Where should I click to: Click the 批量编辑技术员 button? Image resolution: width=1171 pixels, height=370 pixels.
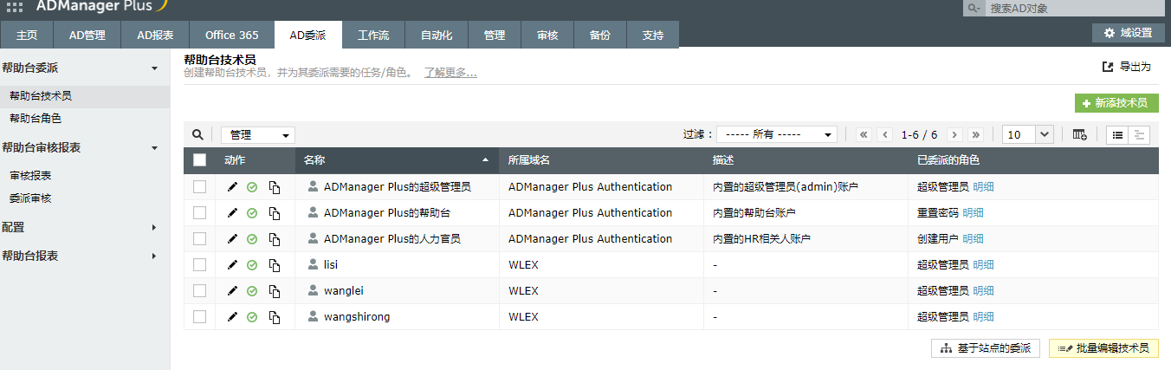click(x=1103, y=348)
